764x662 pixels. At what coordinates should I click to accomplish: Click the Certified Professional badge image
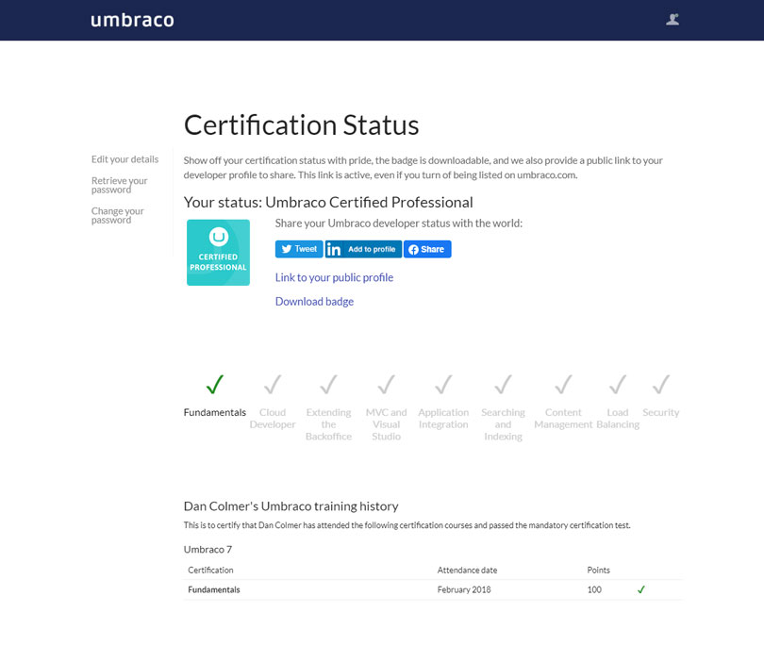218,253
